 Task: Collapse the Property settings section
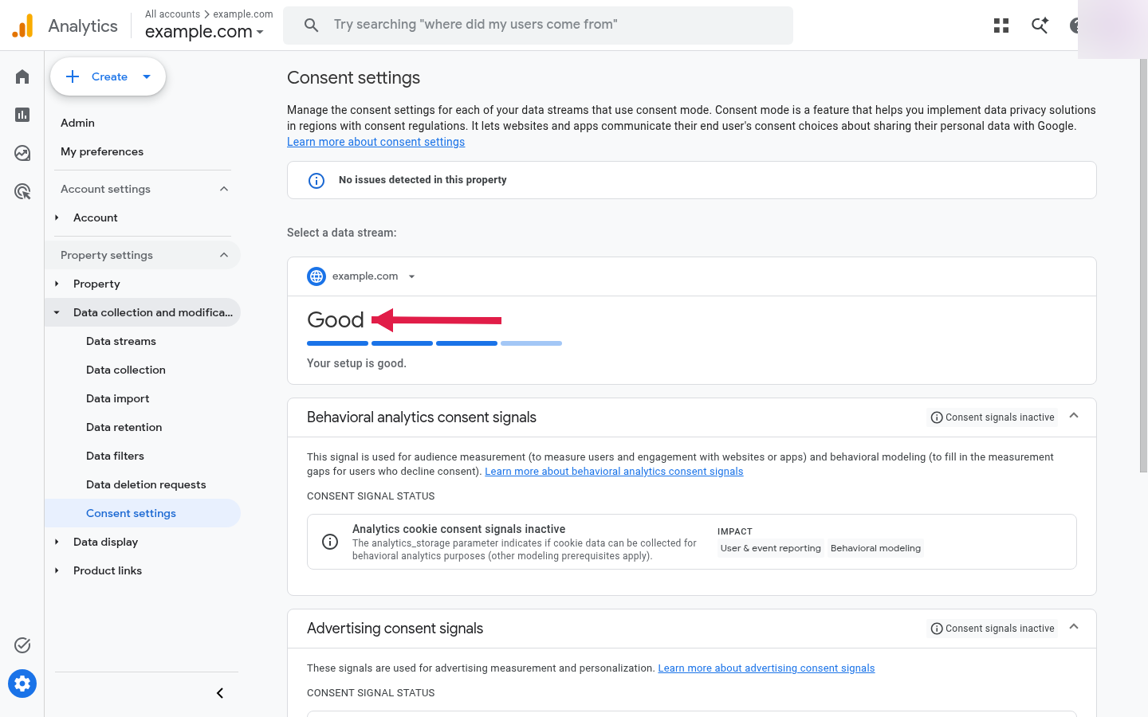(x=224, y=255)
